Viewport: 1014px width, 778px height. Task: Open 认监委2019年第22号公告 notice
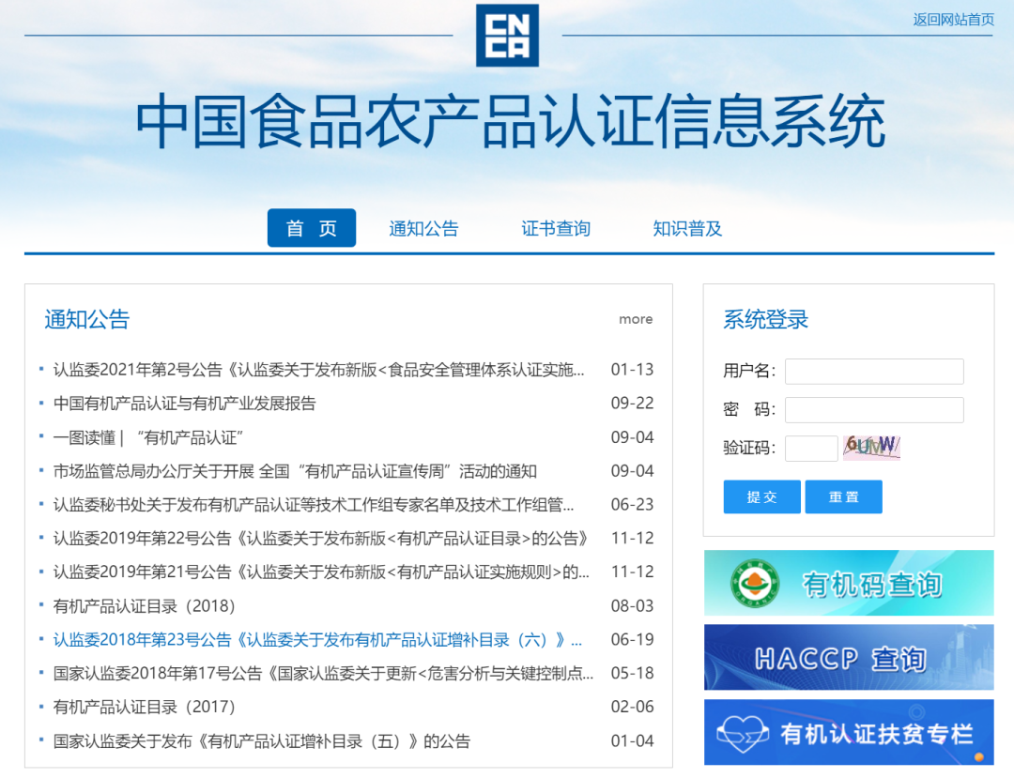pyautogui.click(x=321, y=539)
